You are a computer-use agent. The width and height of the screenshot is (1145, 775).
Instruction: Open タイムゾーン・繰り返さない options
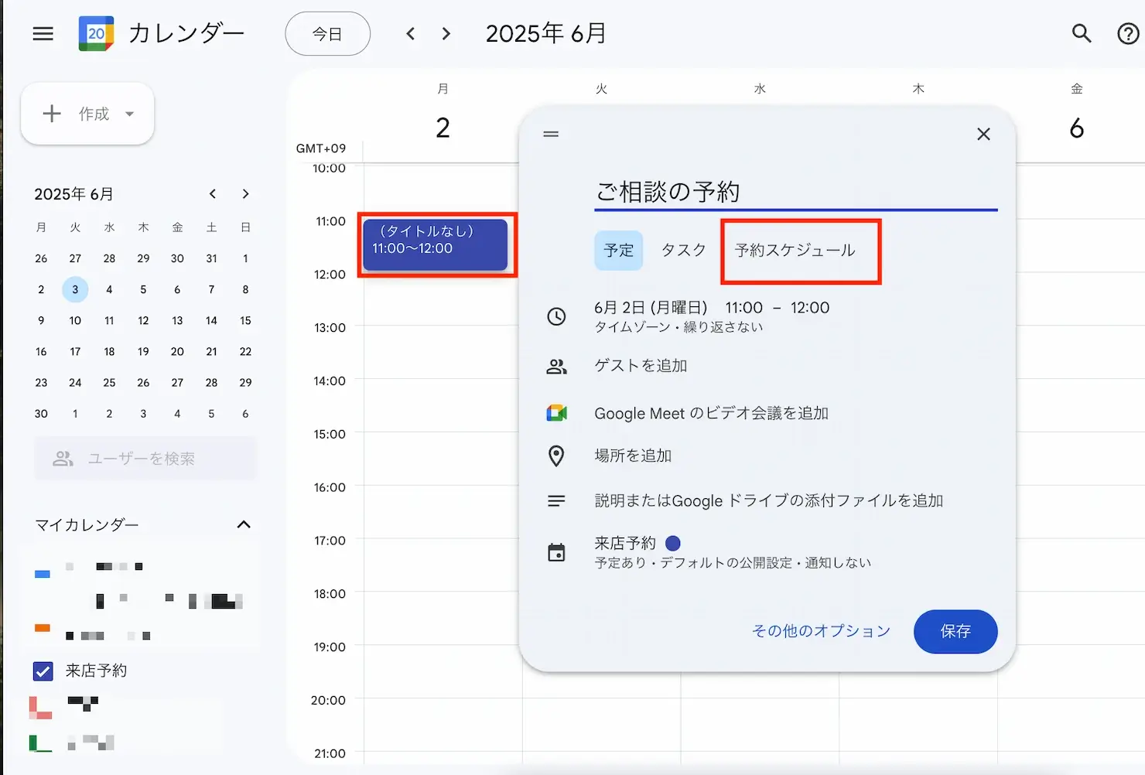coord(678,327)
